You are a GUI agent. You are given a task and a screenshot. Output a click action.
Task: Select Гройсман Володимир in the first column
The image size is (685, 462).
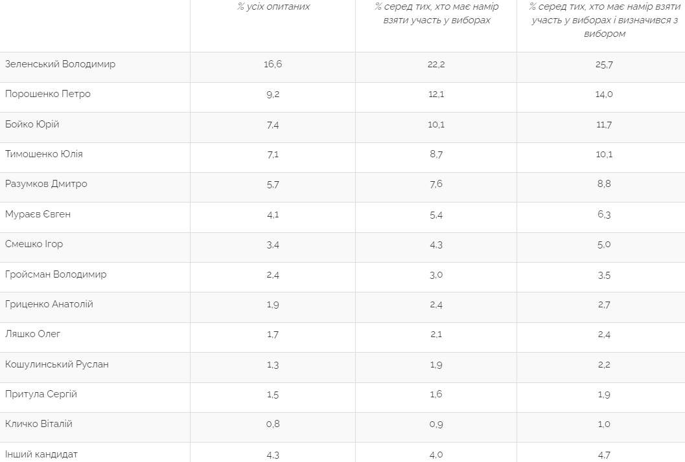click(56, 274)
